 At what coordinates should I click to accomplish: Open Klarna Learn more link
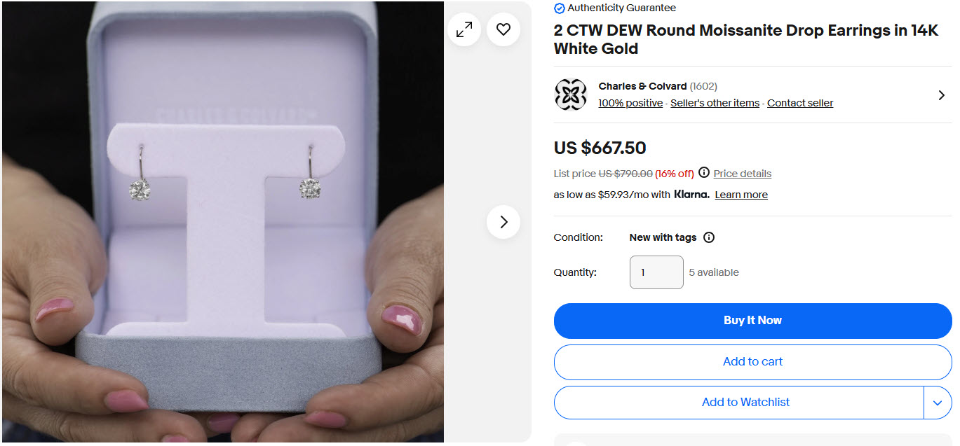[x=741, y=195]
